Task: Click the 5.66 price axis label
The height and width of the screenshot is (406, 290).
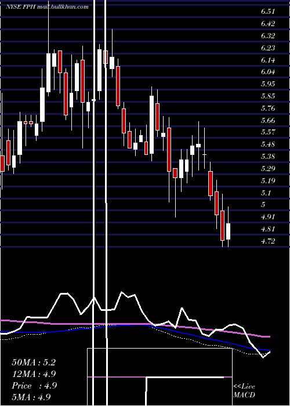Action: (x=268, y=121)
